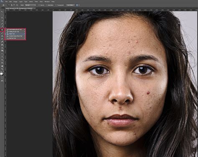Select the History Brush tool
Screen dimensions: 198x157
point(2,39)
